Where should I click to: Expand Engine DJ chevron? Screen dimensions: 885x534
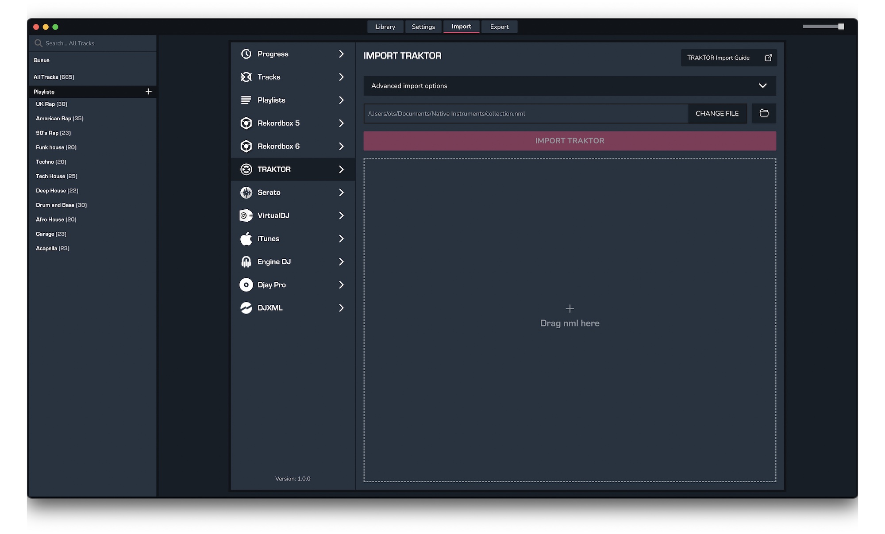(341, 261)
